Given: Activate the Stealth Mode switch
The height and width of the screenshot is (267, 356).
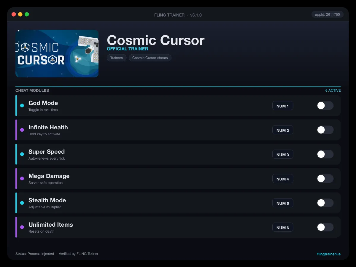Looking at the screenshot, I should click(x=325, y=203).
